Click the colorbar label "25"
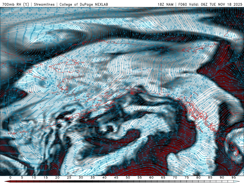Image resolution: width=244 pixels, height=183 pixels. (x=69, y=178)
